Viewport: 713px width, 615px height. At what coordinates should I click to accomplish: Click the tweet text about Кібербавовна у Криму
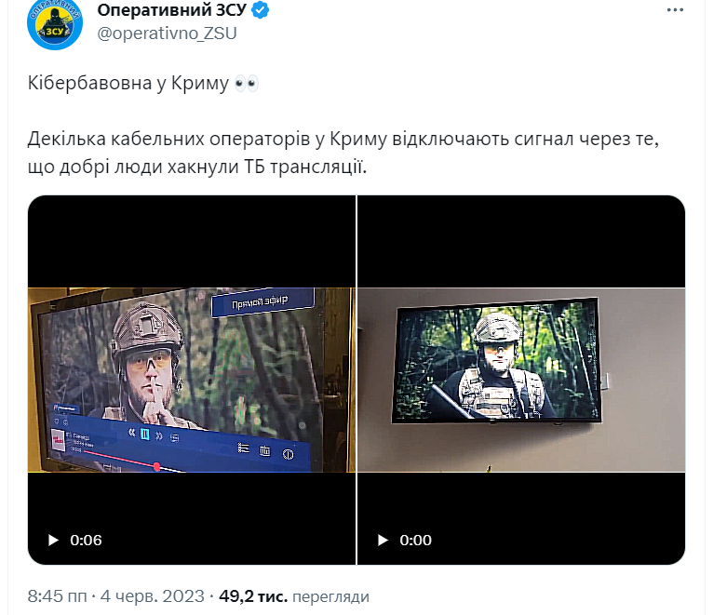point(142,83)
